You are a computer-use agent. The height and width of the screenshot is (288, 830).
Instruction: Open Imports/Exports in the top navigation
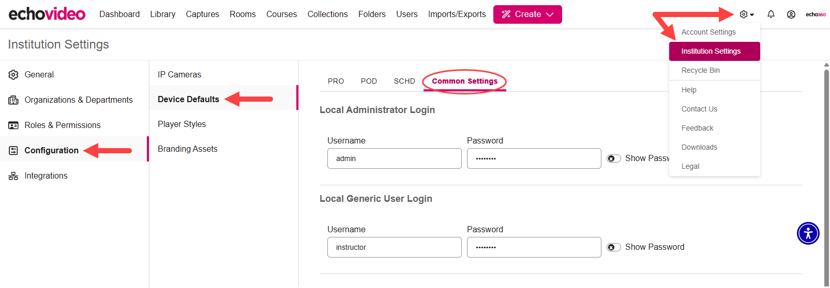[457, 14]
